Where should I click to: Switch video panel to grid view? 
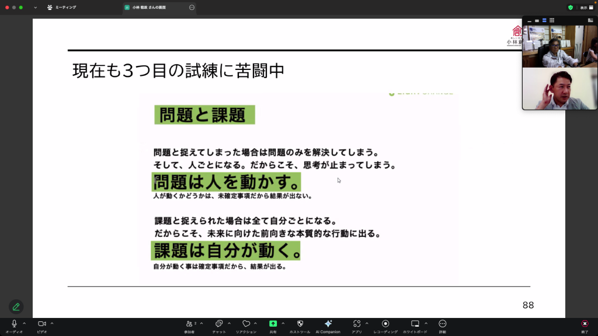tap(552, 20)
